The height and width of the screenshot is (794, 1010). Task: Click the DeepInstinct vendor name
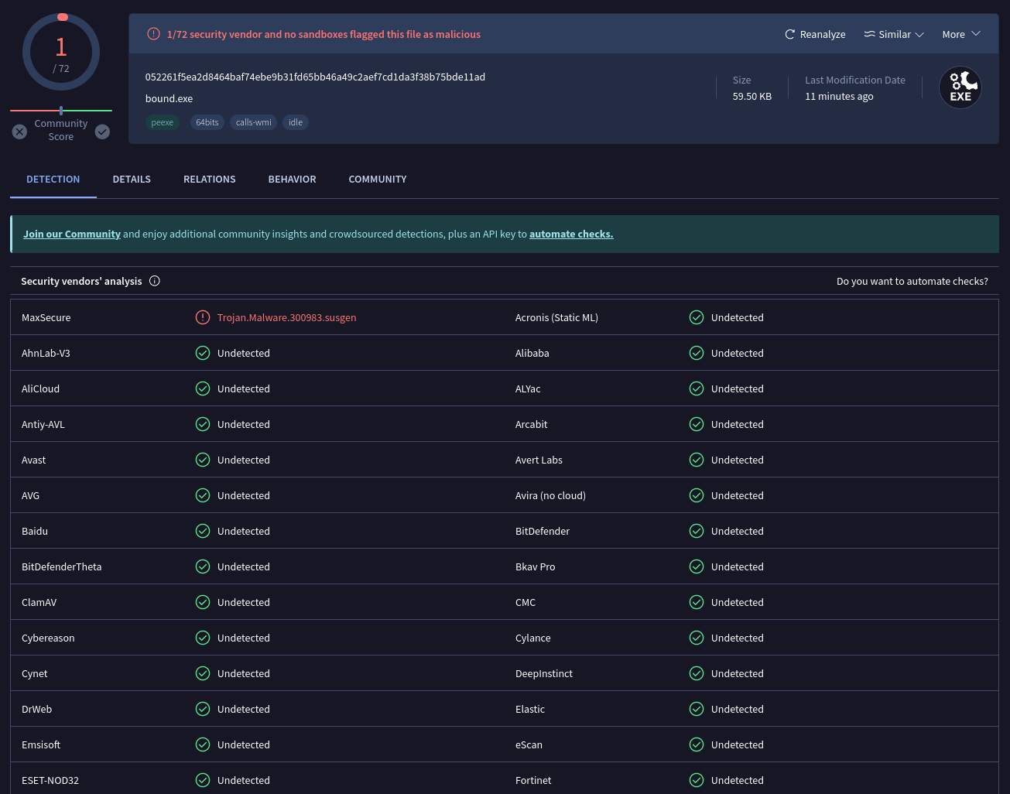[544, 673]
